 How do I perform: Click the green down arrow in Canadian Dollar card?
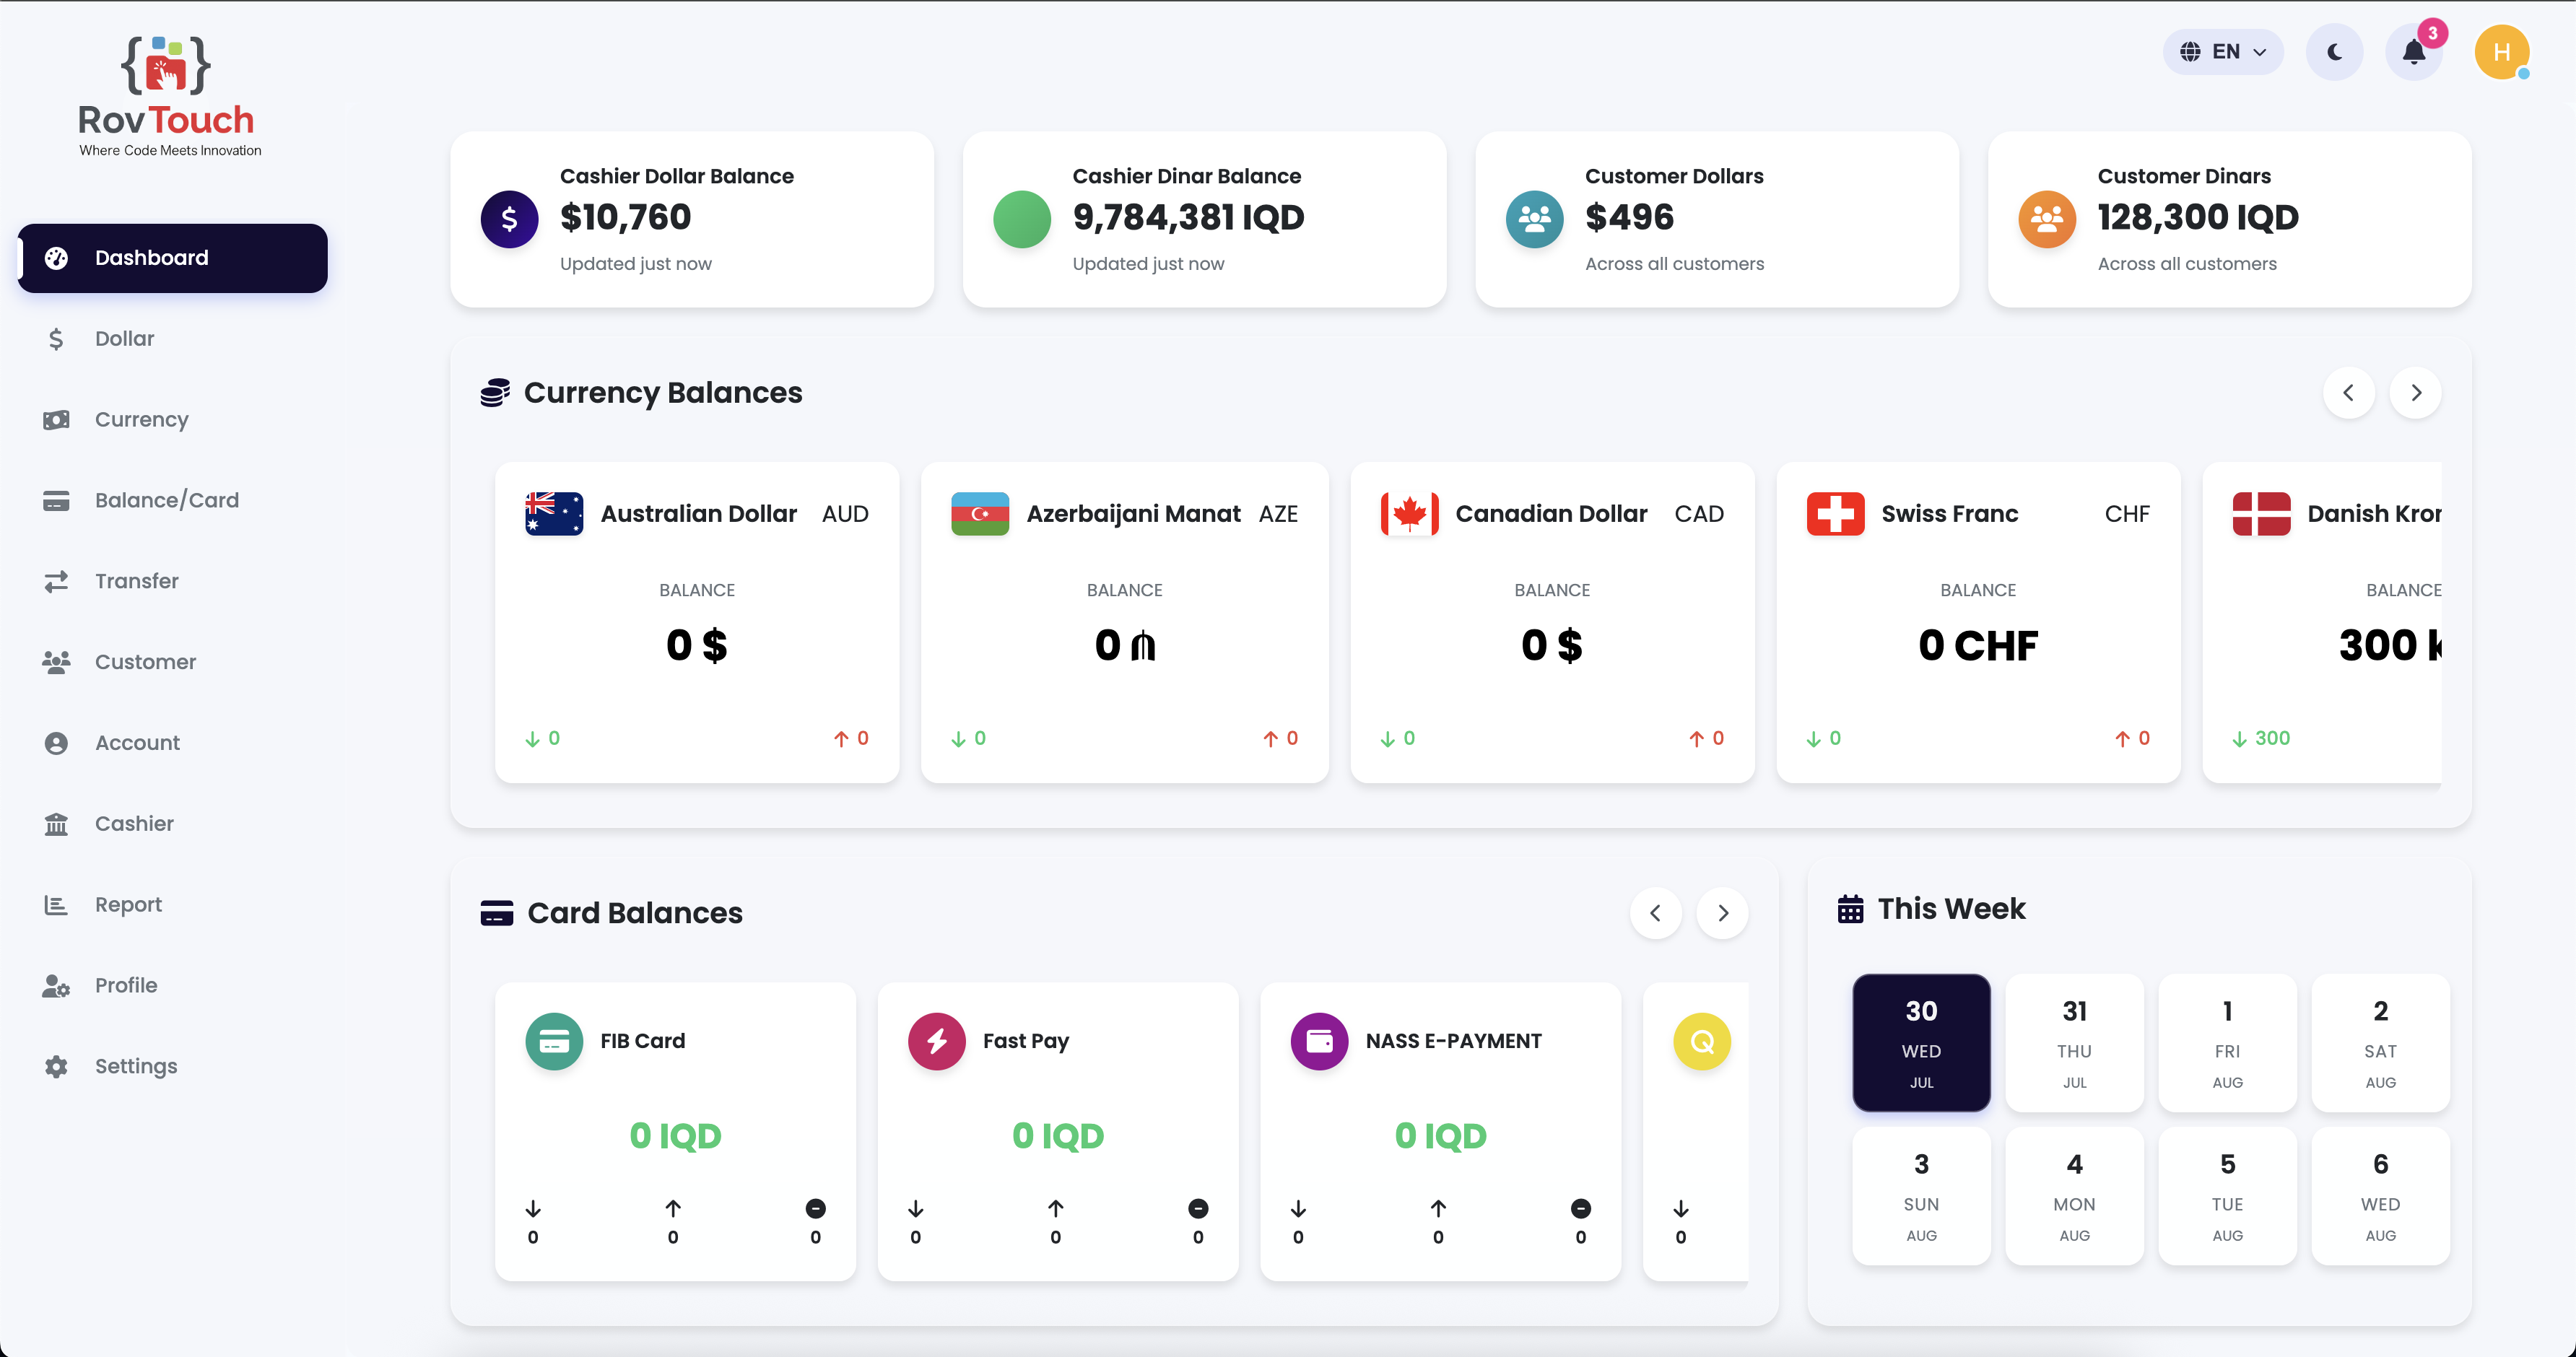(x=1388, y=739)
